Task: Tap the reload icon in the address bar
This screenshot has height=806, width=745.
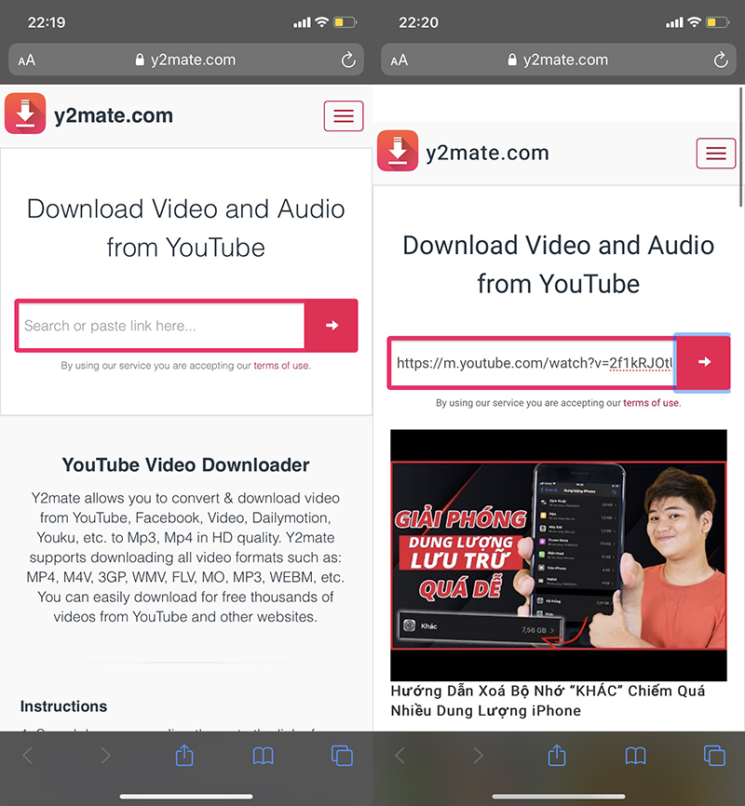Action: (x=348, y=60)
